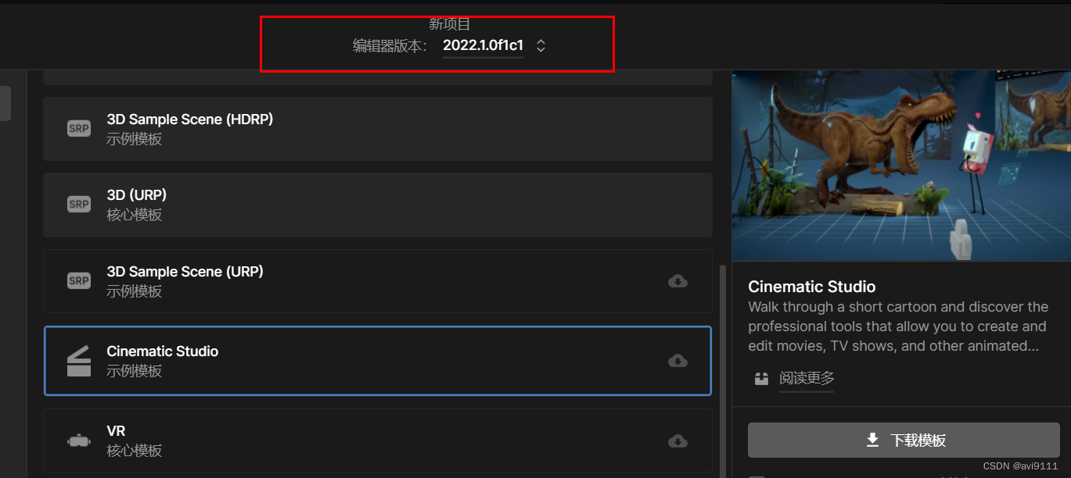Image resolution: width=1071 pixels, height=478 pixels.
Task: Click the 新项目 title text
Action: 449,24
